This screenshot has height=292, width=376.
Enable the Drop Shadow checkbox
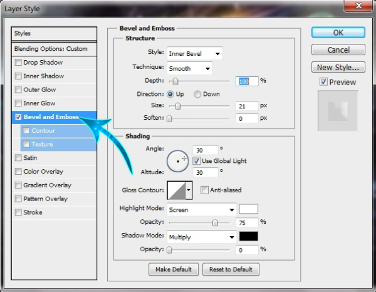(x=19, y=63)
